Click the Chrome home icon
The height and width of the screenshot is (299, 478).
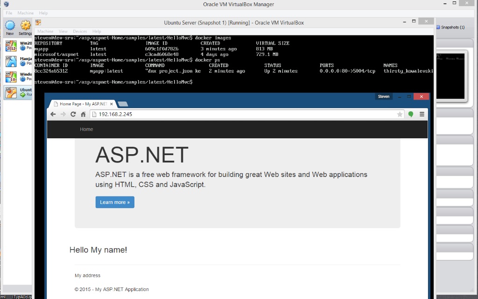coord(83,114)
